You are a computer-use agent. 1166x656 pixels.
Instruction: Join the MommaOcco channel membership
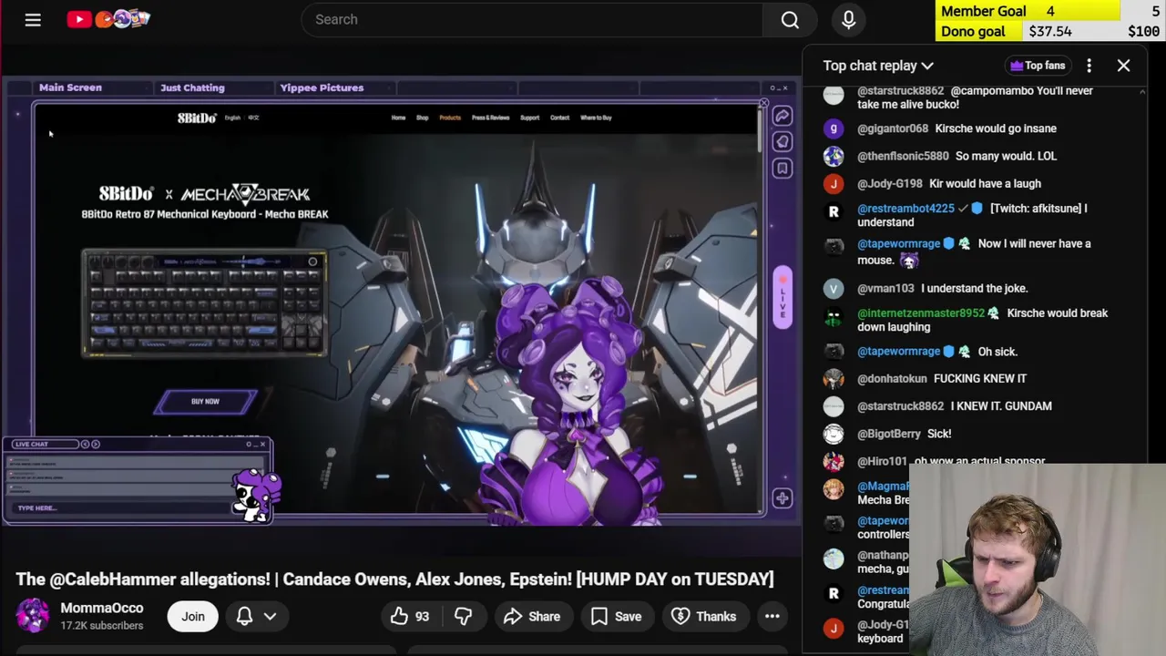pyautogui.click(x=192, y=617)
